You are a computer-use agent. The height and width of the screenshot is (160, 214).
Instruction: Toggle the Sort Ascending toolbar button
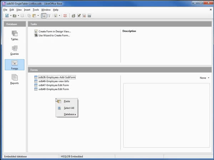(x=44, y=16)
